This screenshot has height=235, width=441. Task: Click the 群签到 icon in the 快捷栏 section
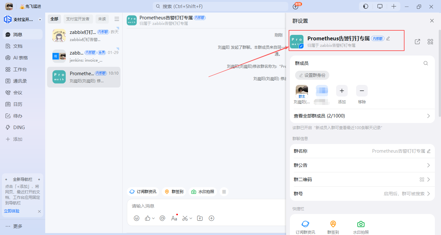tap(333, 224)
